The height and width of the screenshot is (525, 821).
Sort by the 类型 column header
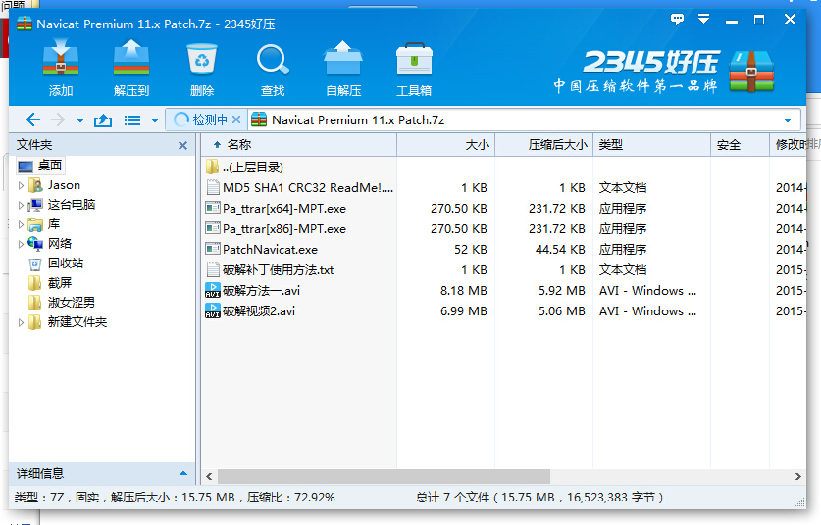[651, 145]
